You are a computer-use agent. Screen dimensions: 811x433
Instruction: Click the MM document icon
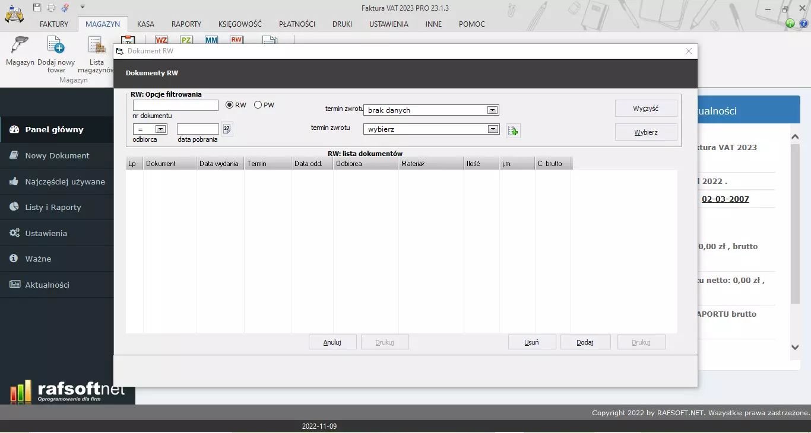[x=211, y=40]
